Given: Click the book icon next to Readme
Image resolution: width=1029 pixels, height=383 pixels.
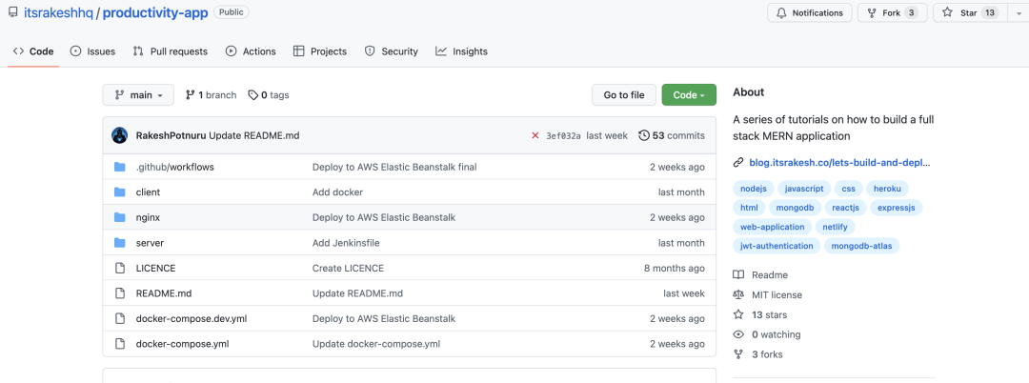Looking at the screenshot, I should pos(738,274).
